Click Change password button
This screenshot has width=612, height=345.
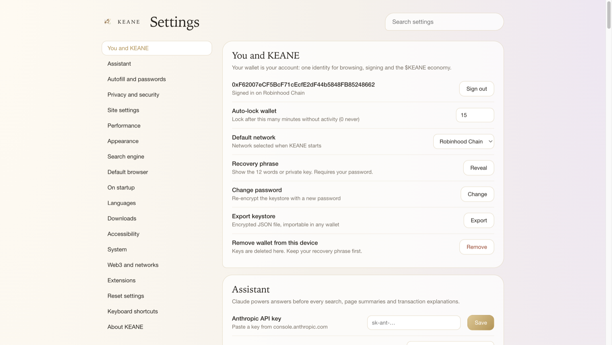point(477,194)
